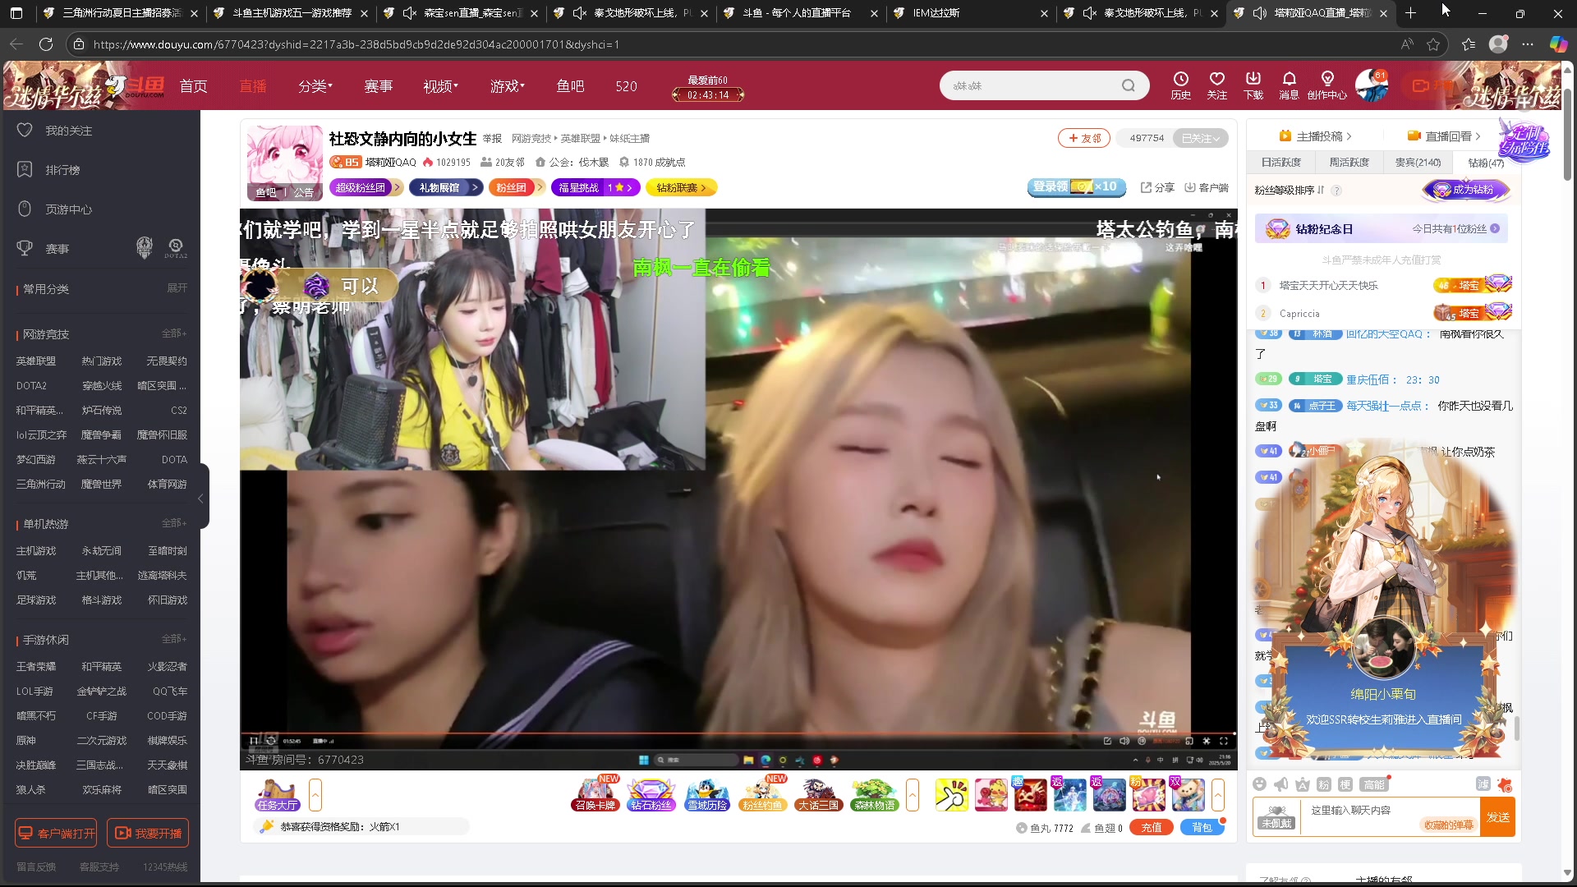This screenshot has width=1577, height=887.
Task: Open the 雪域历险 activity icon
Action: [707, 794]
